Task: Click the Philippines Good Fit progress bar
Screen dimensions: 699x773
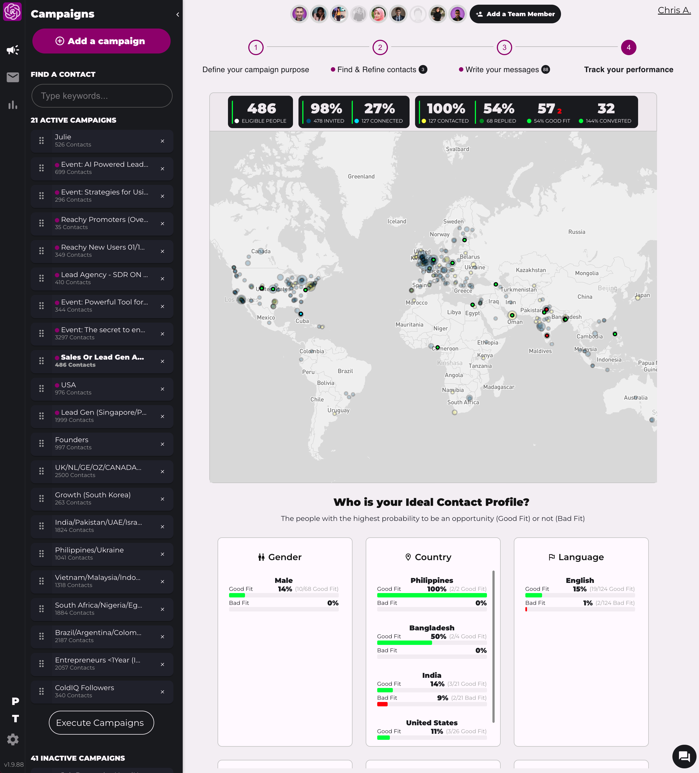Action: click(432, 595)
